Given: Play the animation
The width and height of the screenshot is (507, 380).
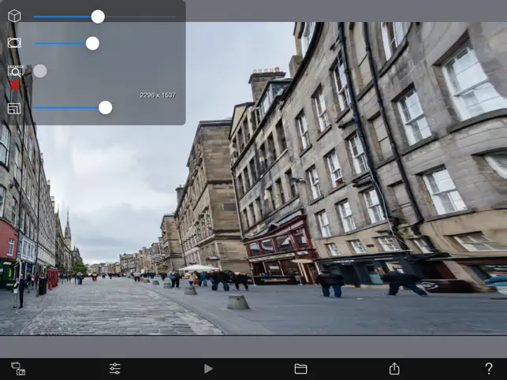Looking at the screenshot, I should click(208, 369).
